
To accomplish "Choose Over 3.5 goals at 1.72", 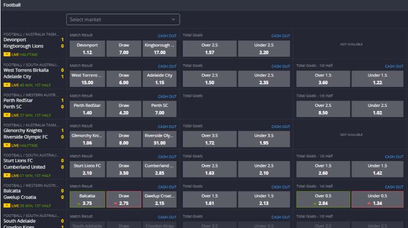I will click(209, 139).
